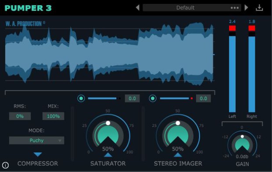Click the STEREO IMAGER section label

(x=178, y=164)
